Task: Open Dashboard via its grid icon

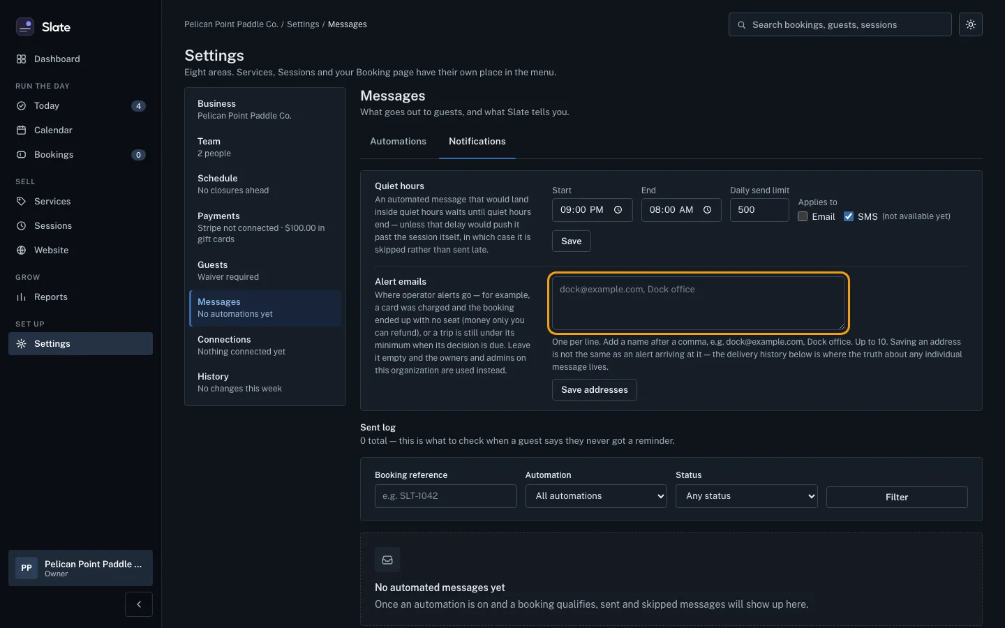Action: coord(21,59)
